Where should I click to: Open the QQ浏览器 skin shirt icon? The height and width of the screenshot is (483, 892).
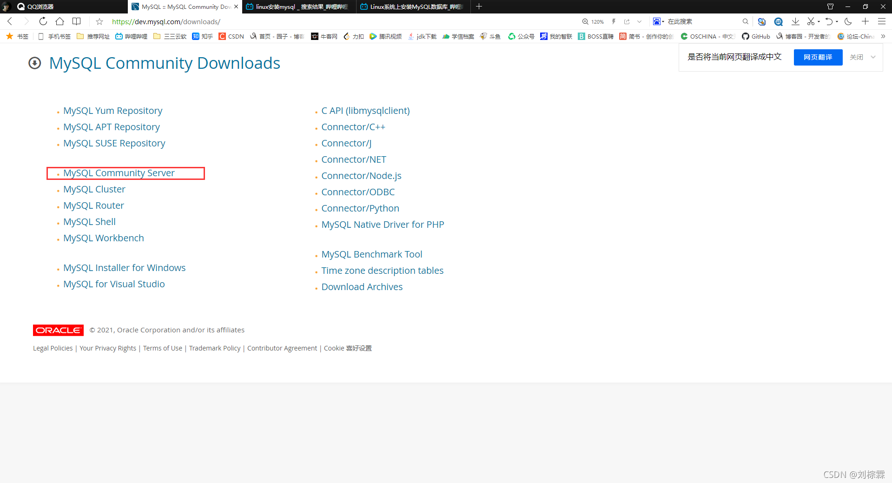pos(830,7)
